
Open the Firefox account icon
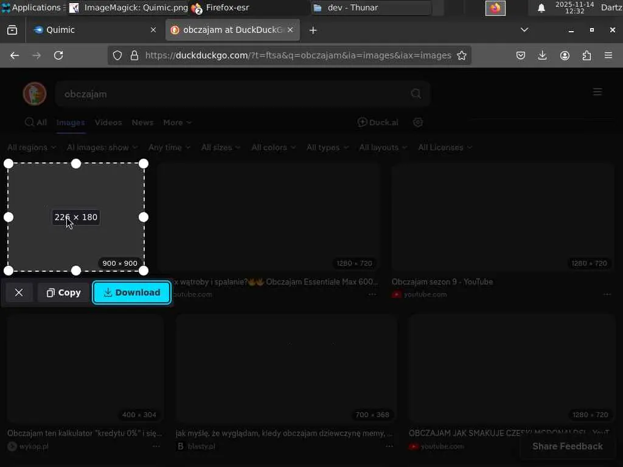click(565, 55)
